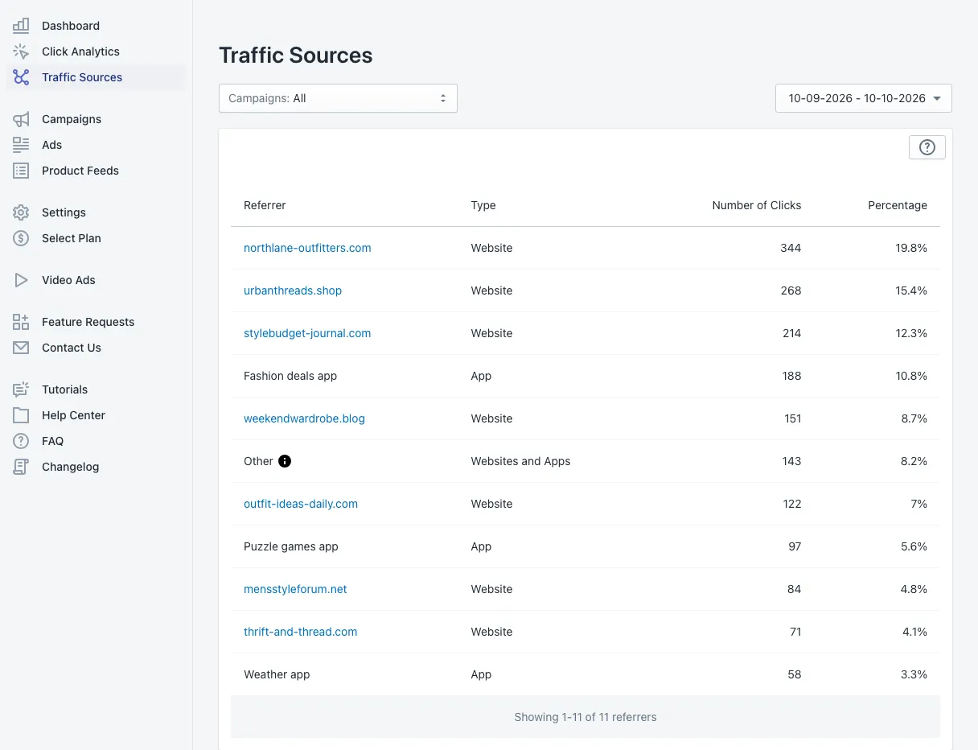The height and width of the screenshot is (750, 978).
Task: Click the Video Ads play icon
Action: (x=21, y=280)
